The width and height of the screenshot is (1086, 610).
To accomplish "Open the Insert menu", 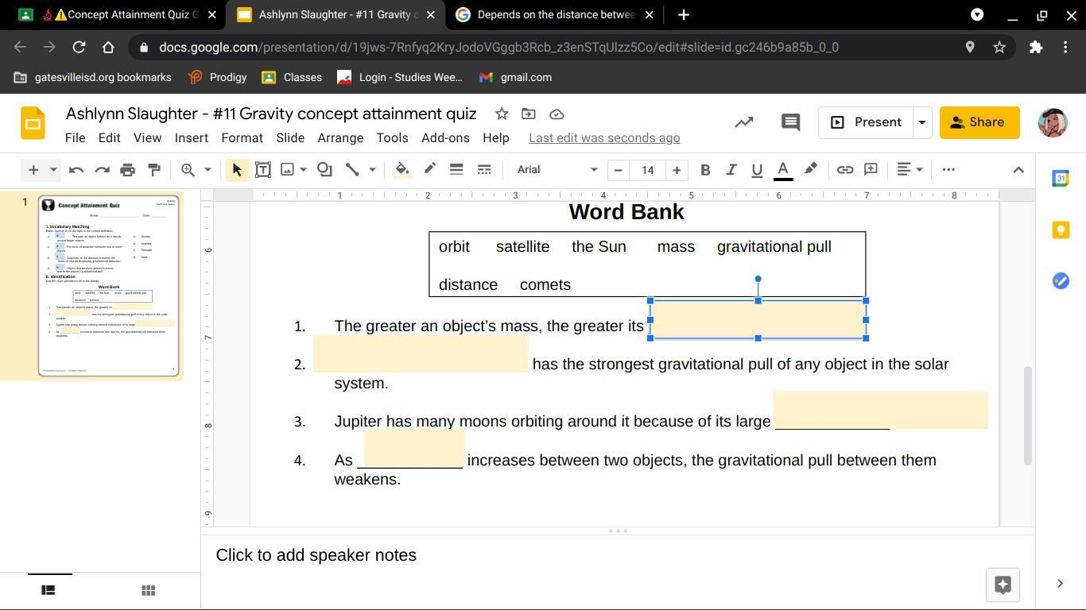I will (191, 137).
